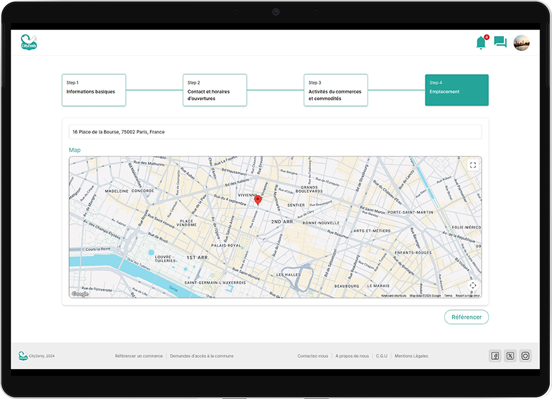Click the CityZenly logo in header
Viewport: 552px width, 399px height.
pos(29,43)
